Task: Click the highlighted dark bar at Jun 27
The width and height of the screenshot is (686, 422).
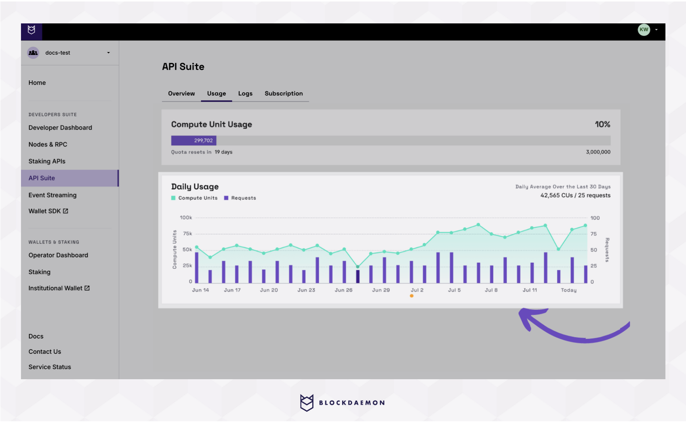Action: (358, 276)
